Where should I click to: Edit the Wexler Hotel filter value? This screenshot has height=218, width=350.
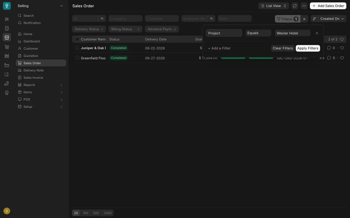(x=293, y=33)
